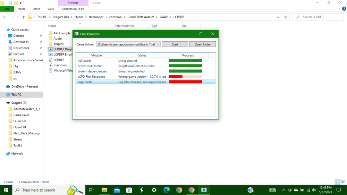
Task: Refresh the LCPDFR folder view
Action: (x=286, y=17)
